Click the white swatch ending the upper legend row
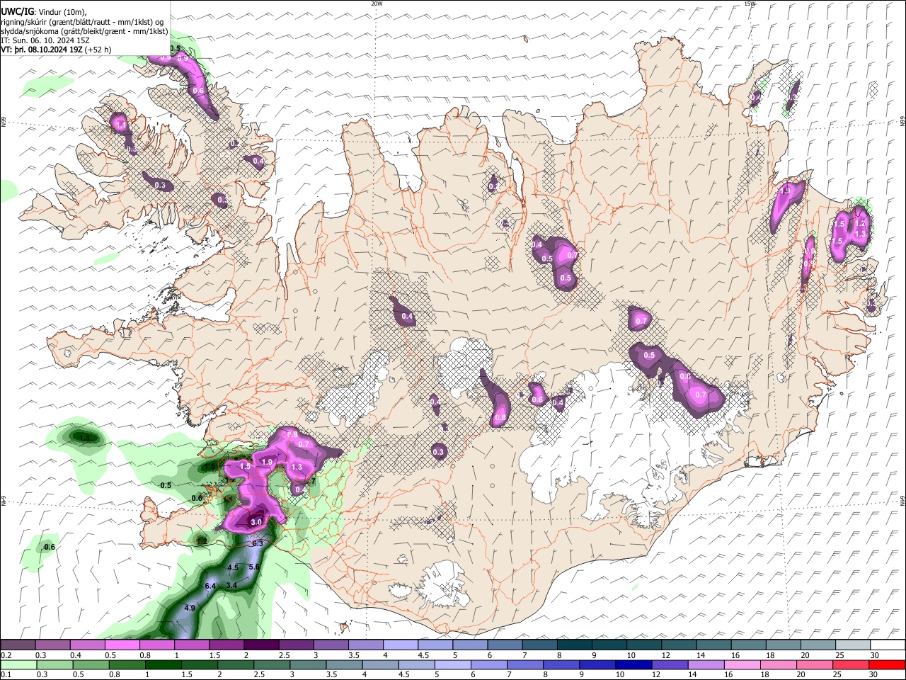This screenshot has width=906, height=680. pyautogui.click(x=886, y=645)
